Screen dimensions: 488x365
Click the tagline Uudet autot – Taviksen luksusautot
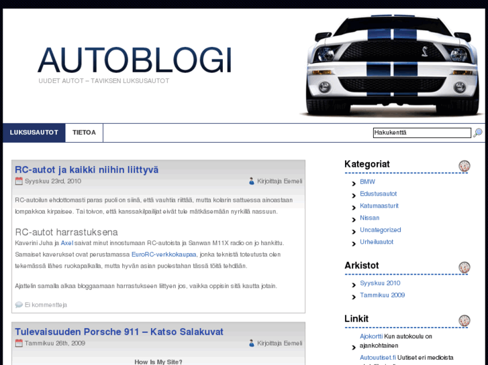click(x=103, y=81)
